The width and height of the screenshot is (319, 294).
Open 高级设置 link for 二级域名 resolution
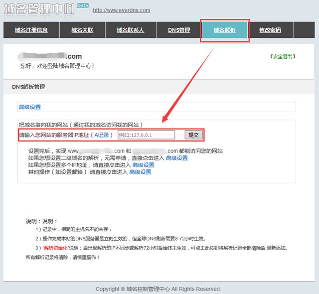[176, 158]
